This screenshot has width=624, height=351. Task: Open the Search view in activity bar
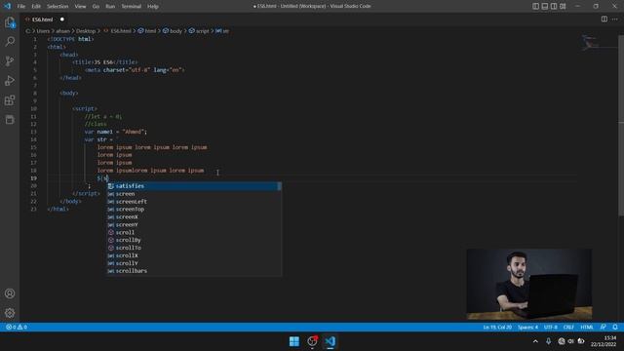[x=10, y=41]
